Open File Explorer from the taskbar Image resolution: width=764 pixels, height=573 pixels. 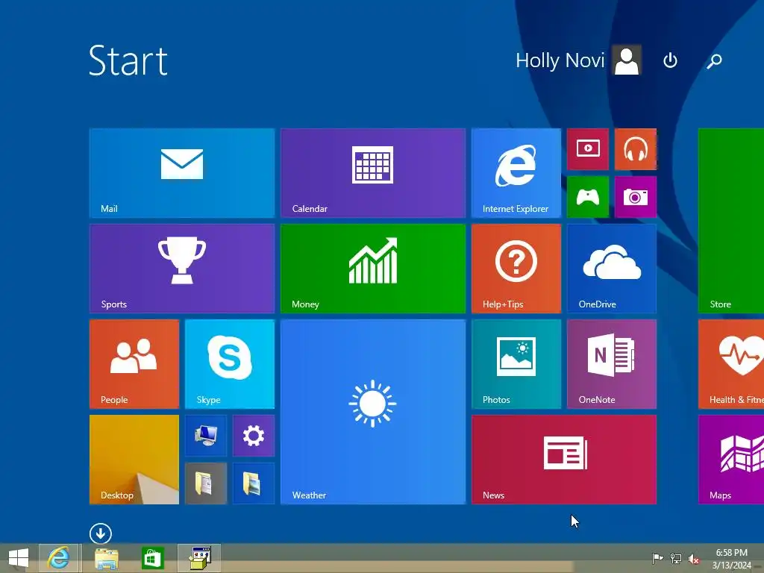[106, 558]
